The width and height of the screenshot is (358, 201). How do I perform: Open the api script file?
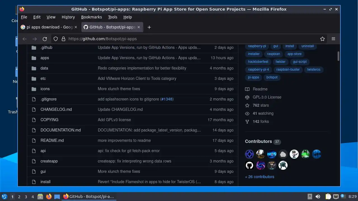click(43, 151)
